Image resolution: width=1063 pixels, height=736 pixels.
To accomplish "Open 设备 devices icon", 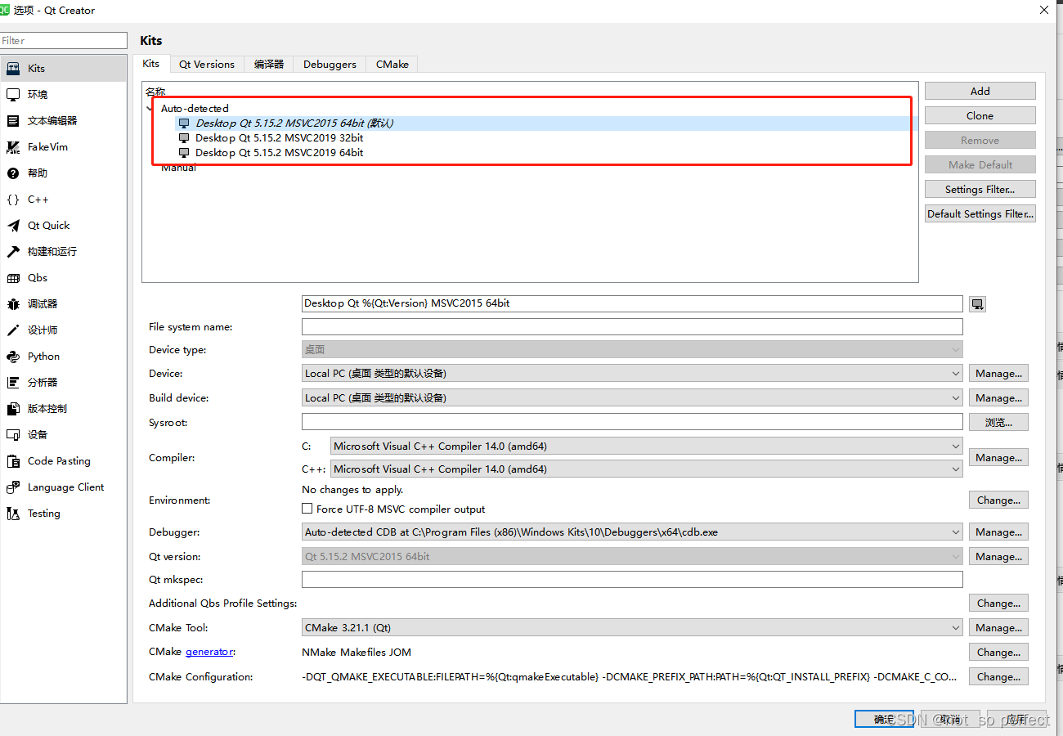I will (x=12, y=434).
